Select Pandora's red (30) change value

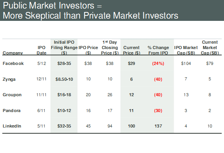click(x=158, y=110)
